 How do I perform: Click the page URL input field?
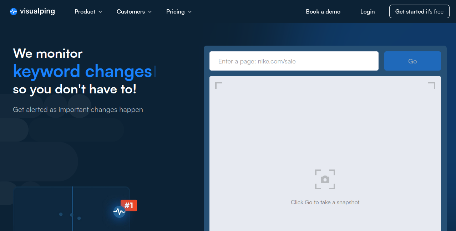294,61
